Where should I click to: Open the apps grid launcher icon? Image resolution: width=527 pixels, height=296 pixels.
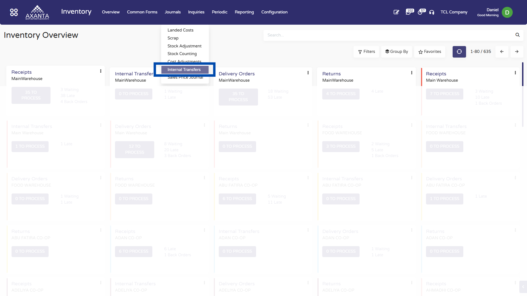click(x=14, y=12)
